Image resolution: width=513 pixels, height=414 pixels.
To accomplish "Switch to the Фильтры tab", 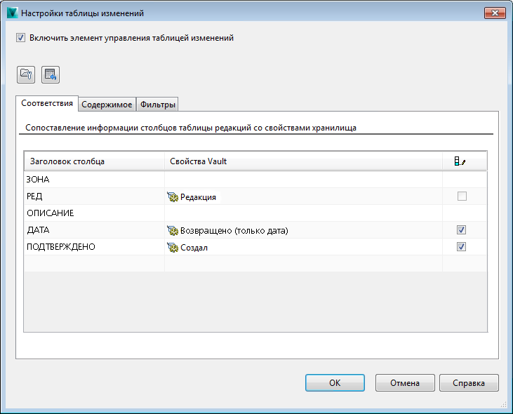I will tap(157, 105).
